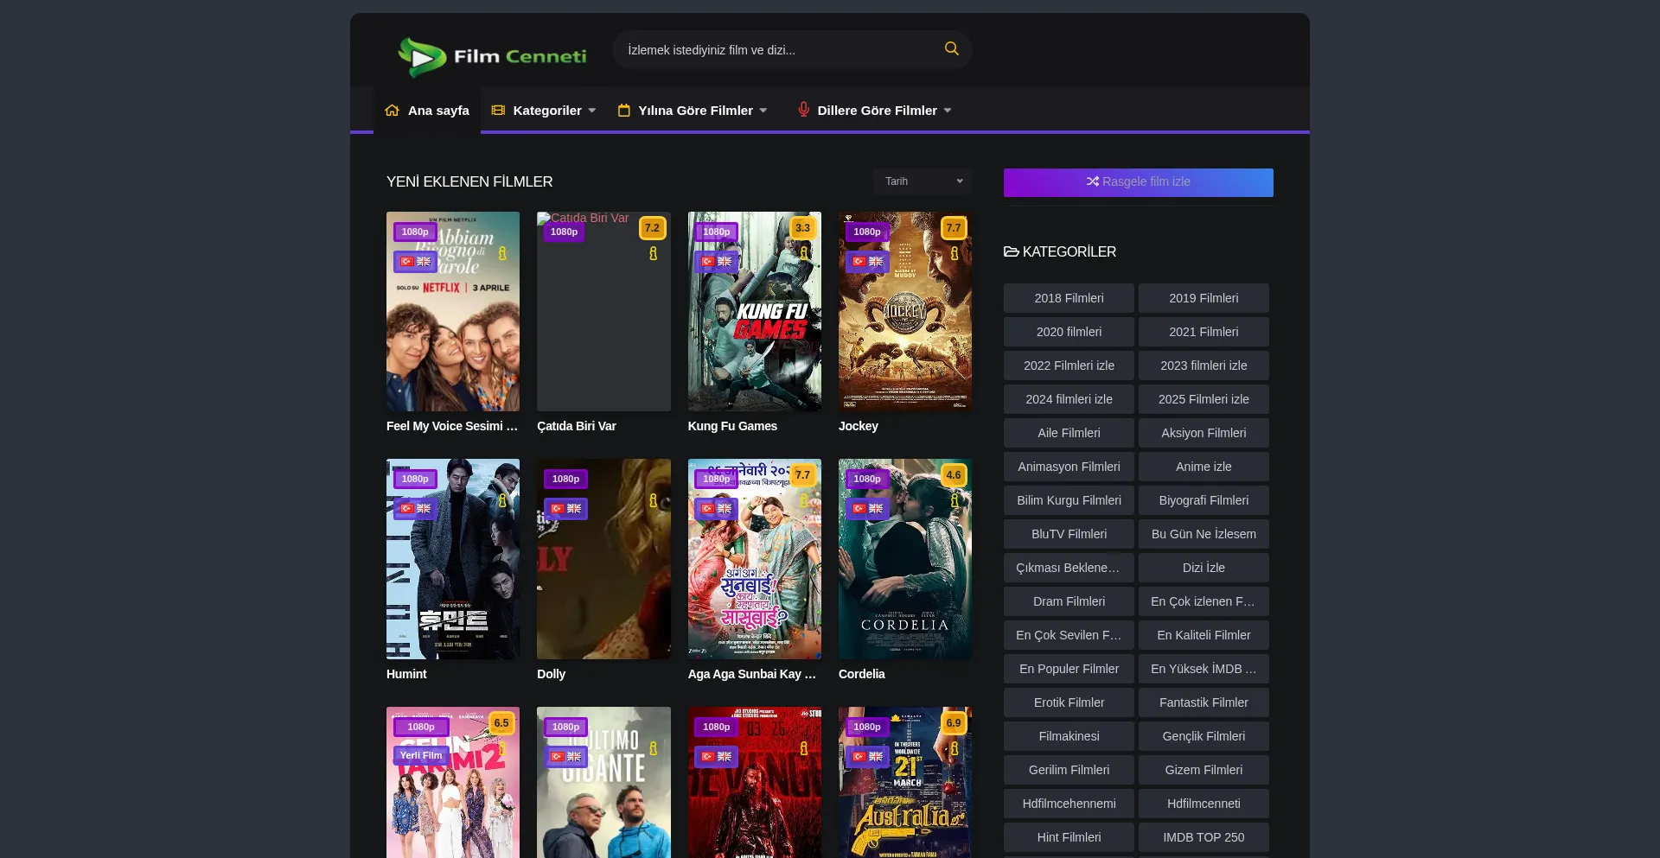This screenshot has width=1660, height=858.
Task: Click the search magnifier icon
Action: click(x=952, y=49)
